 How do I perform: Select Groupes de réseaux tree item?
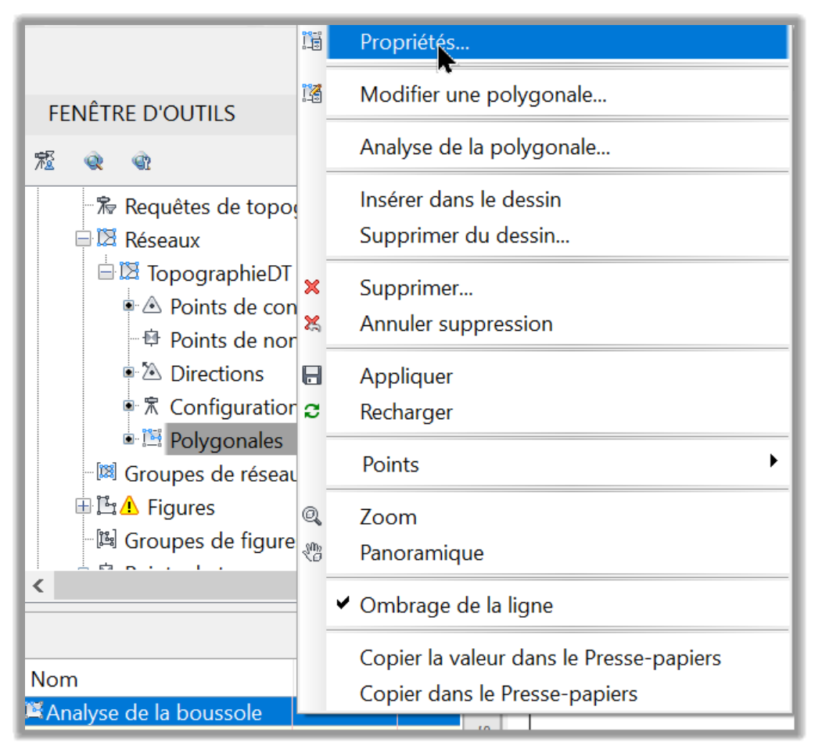(x=210, y=474)
